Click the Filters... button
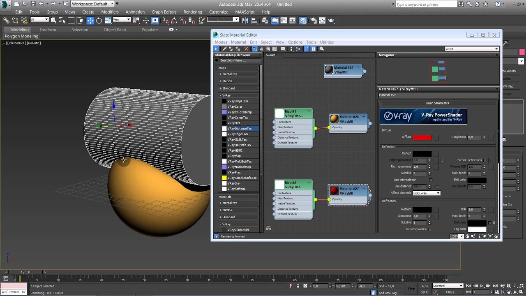The image size is (526, 296). point(452,292)
